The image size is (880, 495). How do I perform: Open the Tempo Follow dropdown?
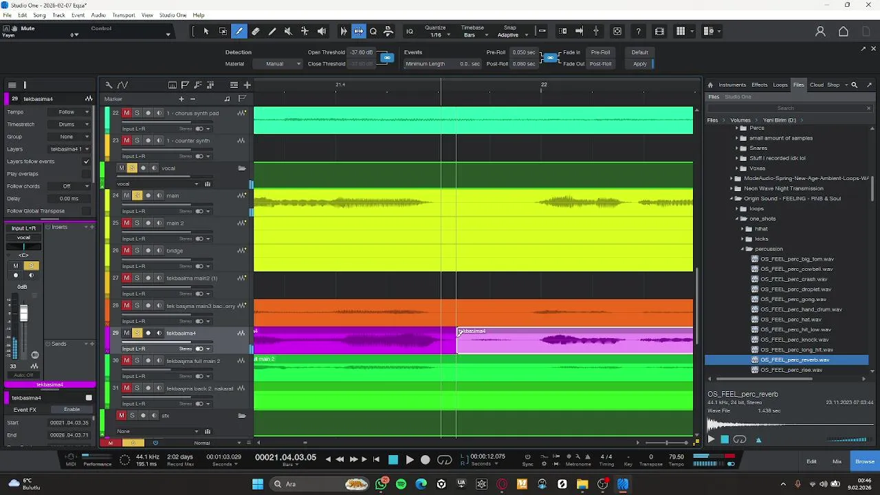pos(71,112)
